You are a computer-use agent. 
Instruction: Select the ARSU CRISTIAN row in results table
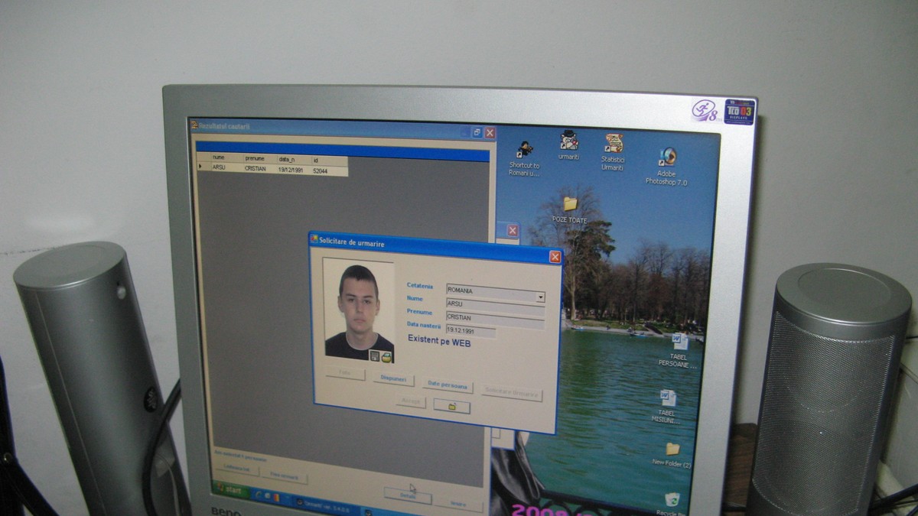coord(272,169)
